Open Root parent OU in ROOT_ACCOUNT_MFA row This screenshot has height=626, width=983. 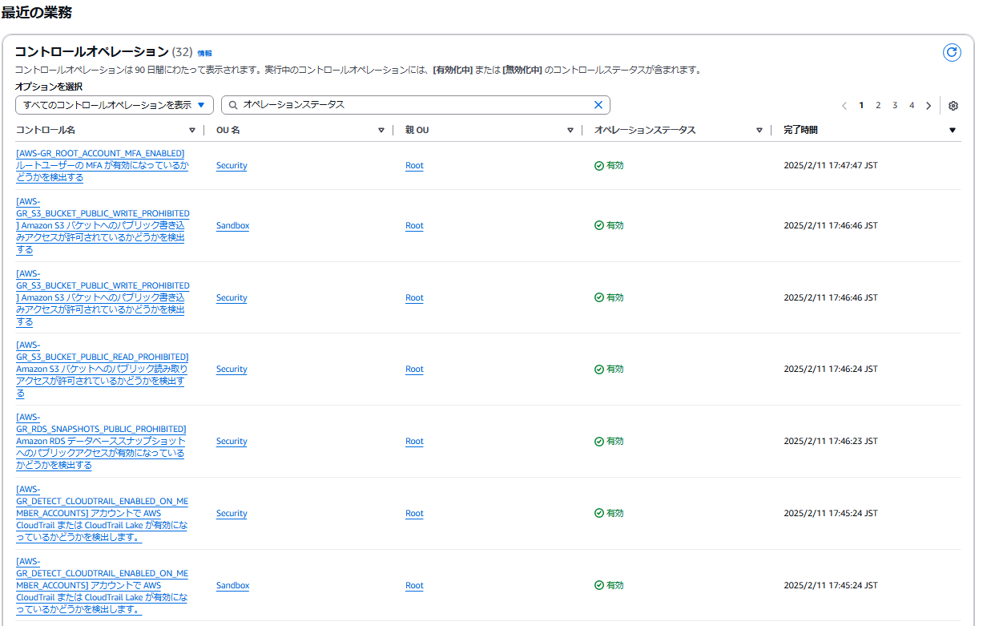tap(414, 166)
